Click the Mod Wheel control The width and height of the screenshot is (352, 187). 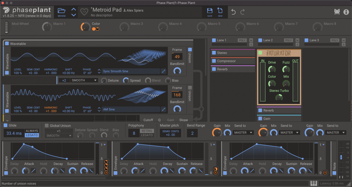pos(7,27)
